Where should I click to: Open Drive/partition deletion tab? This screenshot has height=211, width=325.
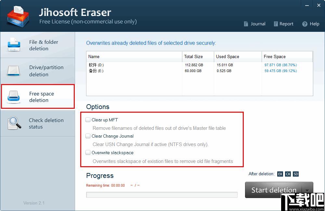point(37,71)
